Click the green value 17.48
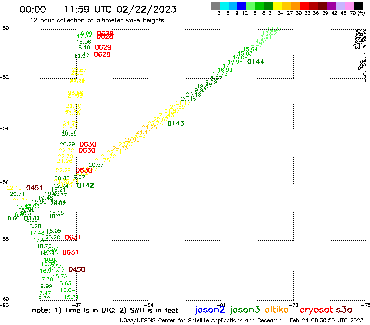Viewport: 370px width, 325px height. pyautogui.click(x=37, y=233)
